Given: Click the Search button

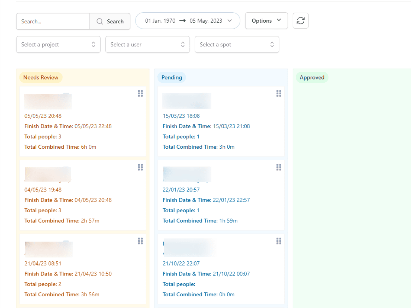Looking at the screenshot, I should 110,21.
